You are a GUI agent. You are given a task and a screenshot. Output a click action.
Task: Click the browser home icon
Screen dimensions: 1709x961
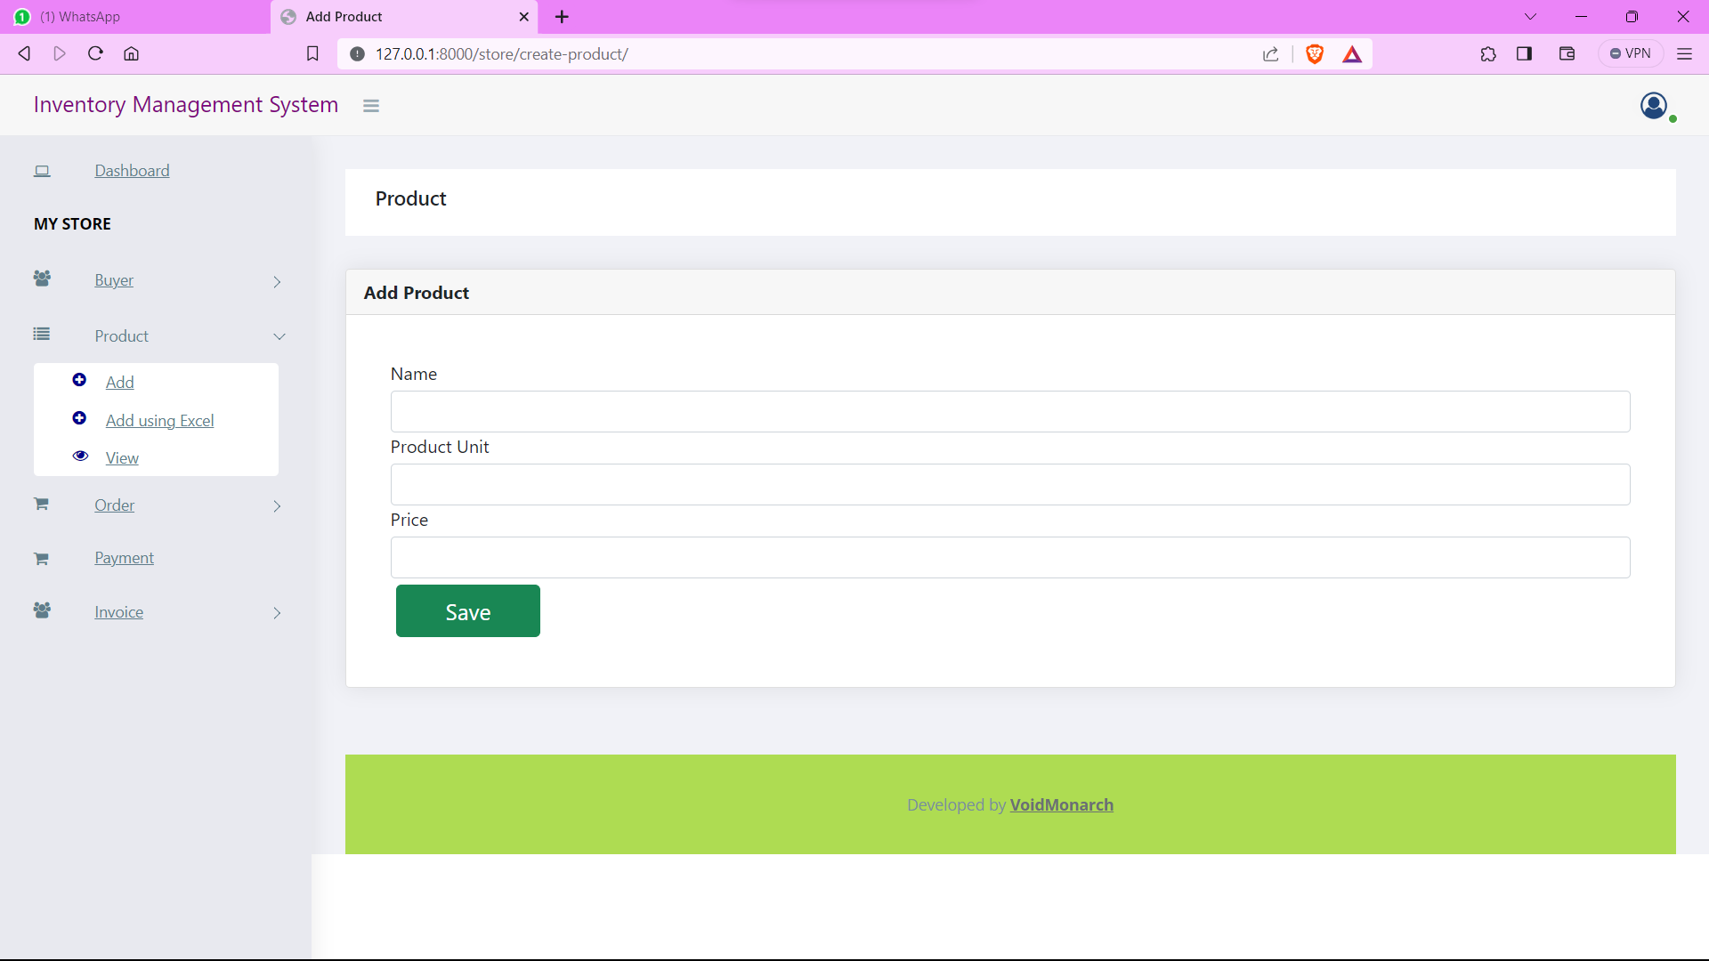(x=132, y=54)
